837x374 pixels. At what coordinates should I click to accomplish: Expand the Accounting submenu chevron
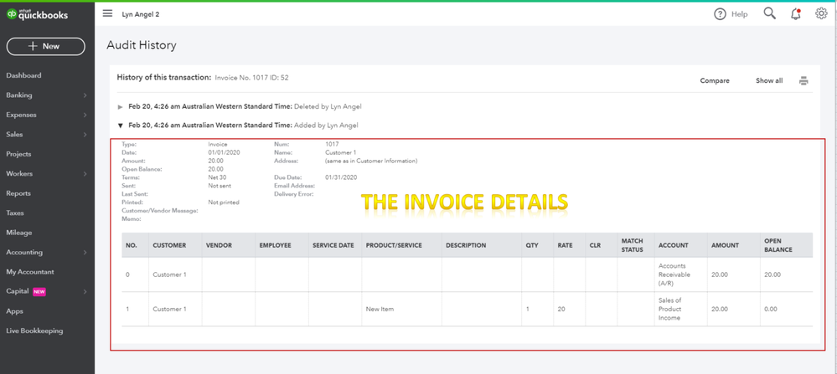(x=85, y=253)
